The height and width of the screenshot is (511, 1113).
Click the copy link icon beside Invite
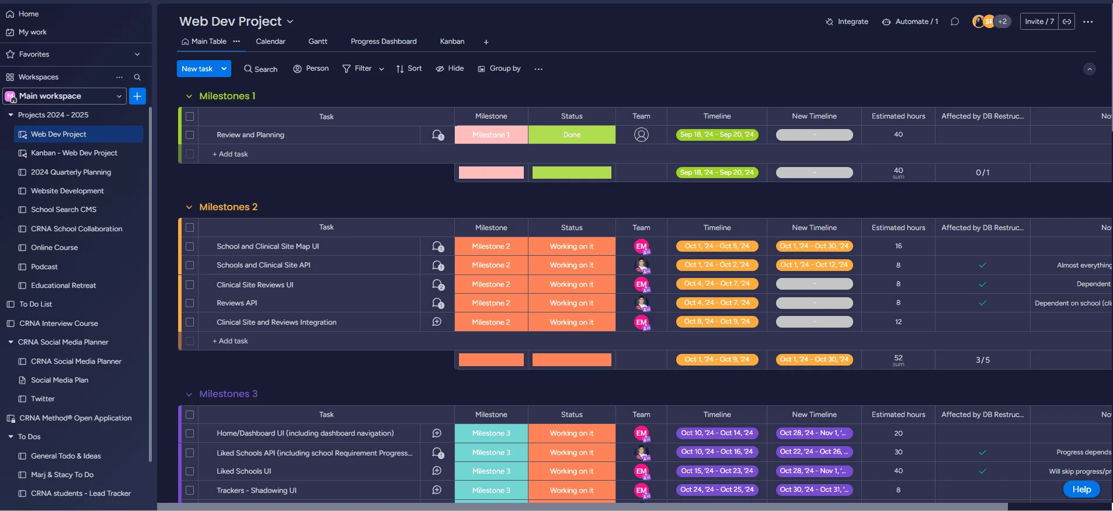[x=1067, y=22]
